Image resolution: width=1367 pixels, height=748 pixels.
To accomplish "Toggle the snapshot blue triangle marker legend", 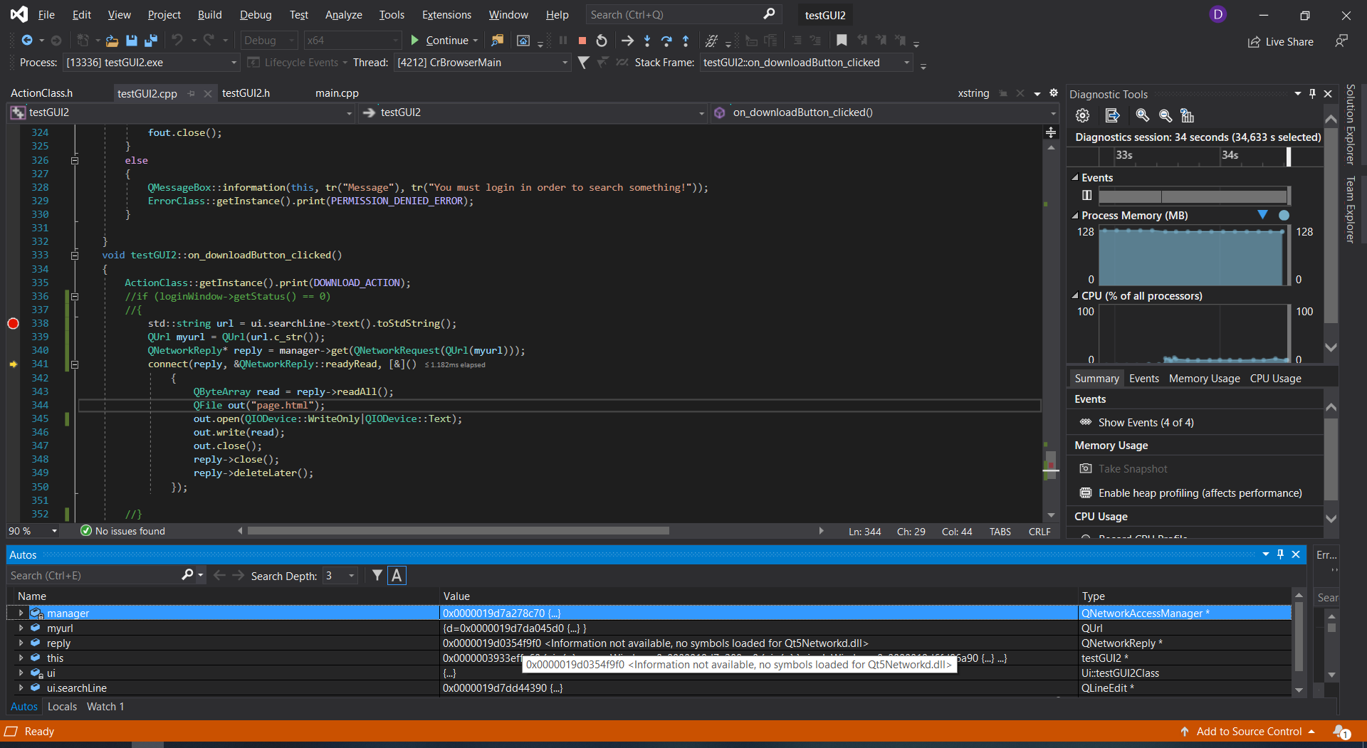I will [x=1262, y=215].
